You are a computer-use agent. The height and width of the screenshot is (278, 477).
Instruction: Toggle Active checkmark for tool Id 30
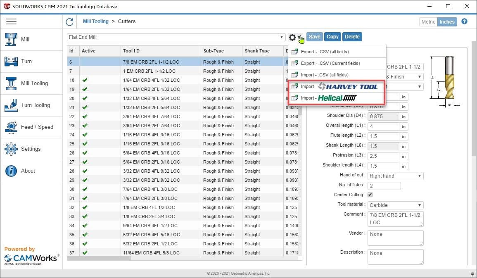pos(85,189)
